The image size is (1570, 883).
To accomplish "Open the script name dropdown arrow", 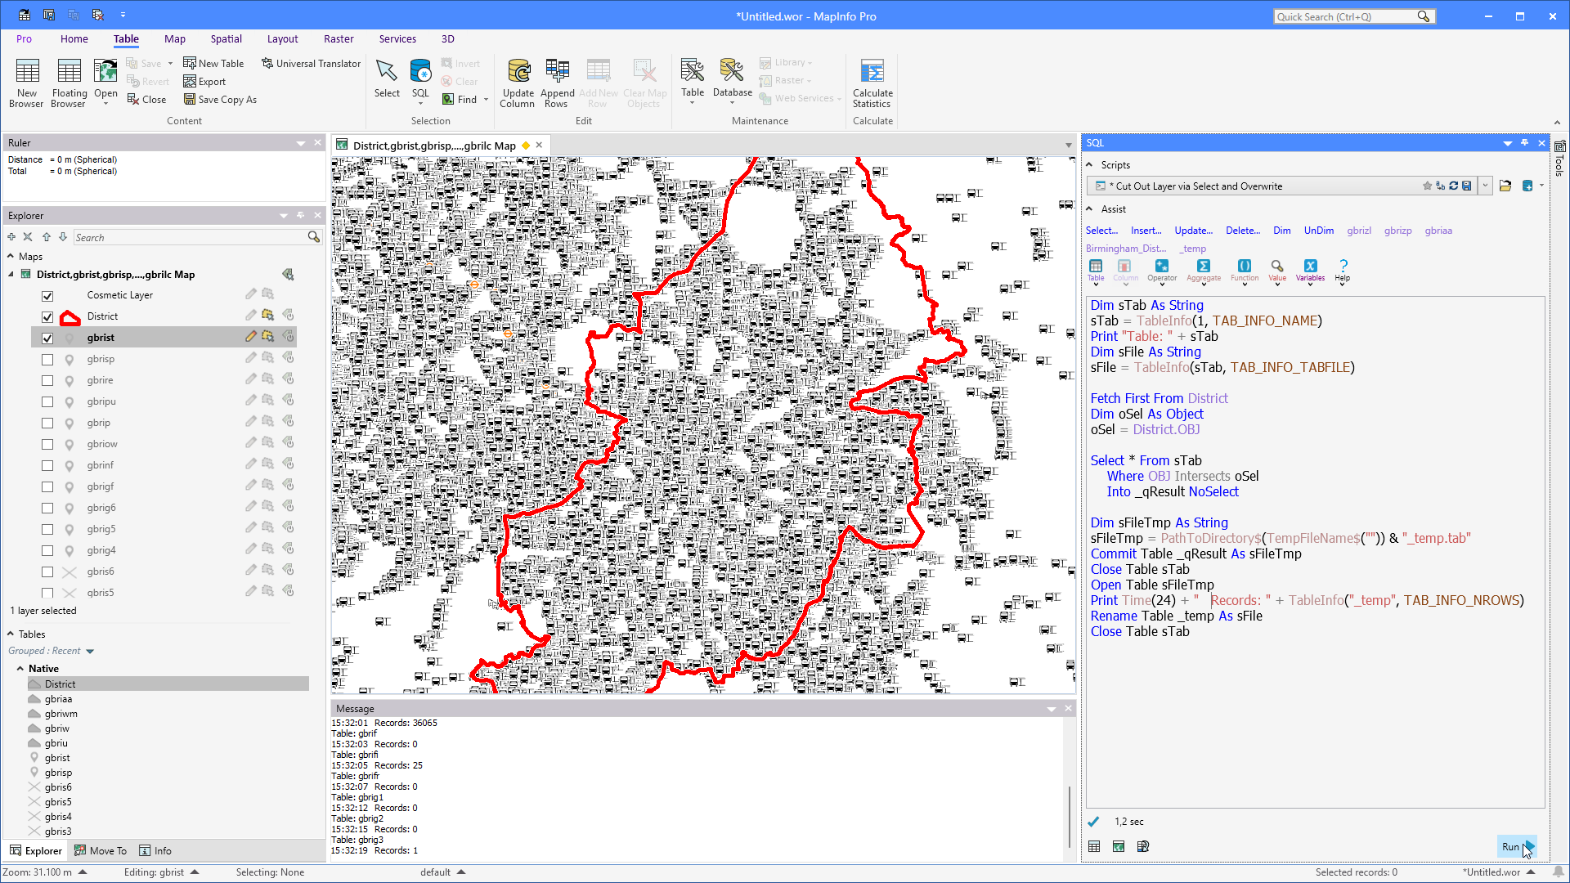I will click(x=1486, y=186).
